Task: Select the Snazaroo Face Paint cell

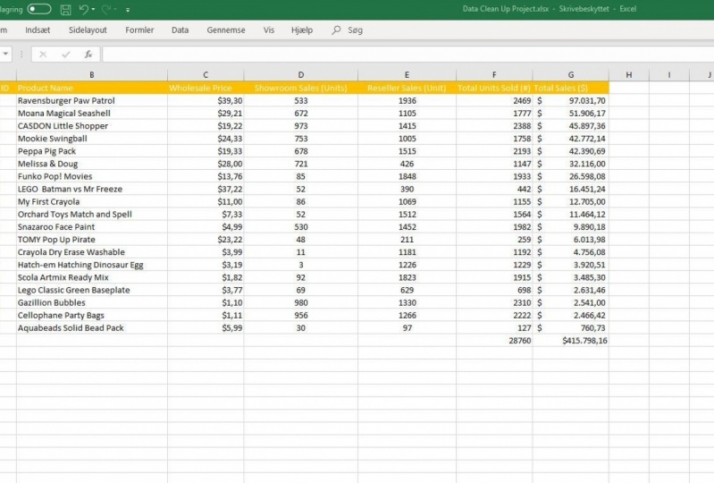Action: click(92, 227)
